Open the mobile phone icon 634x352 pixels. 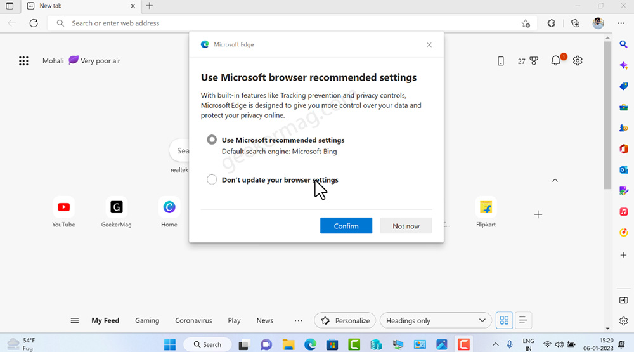pos(501,61)
